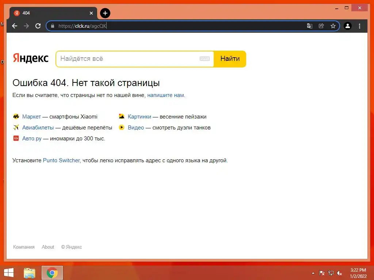374x280 pixels.
Task: Click the © Яндекс footer link
Action: 72,247
